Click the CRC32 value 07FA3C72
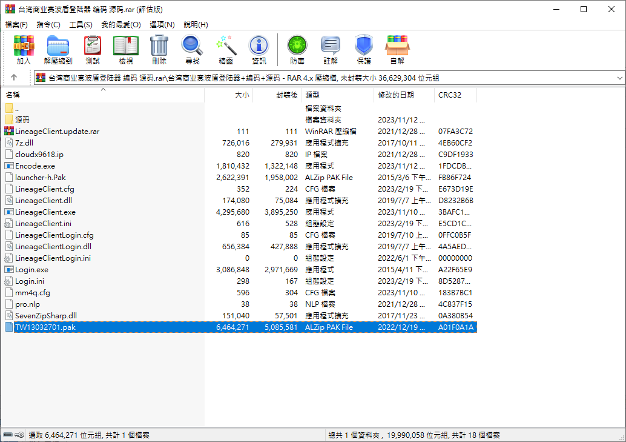This screenshot has height=442, width=626. point(455,131)
